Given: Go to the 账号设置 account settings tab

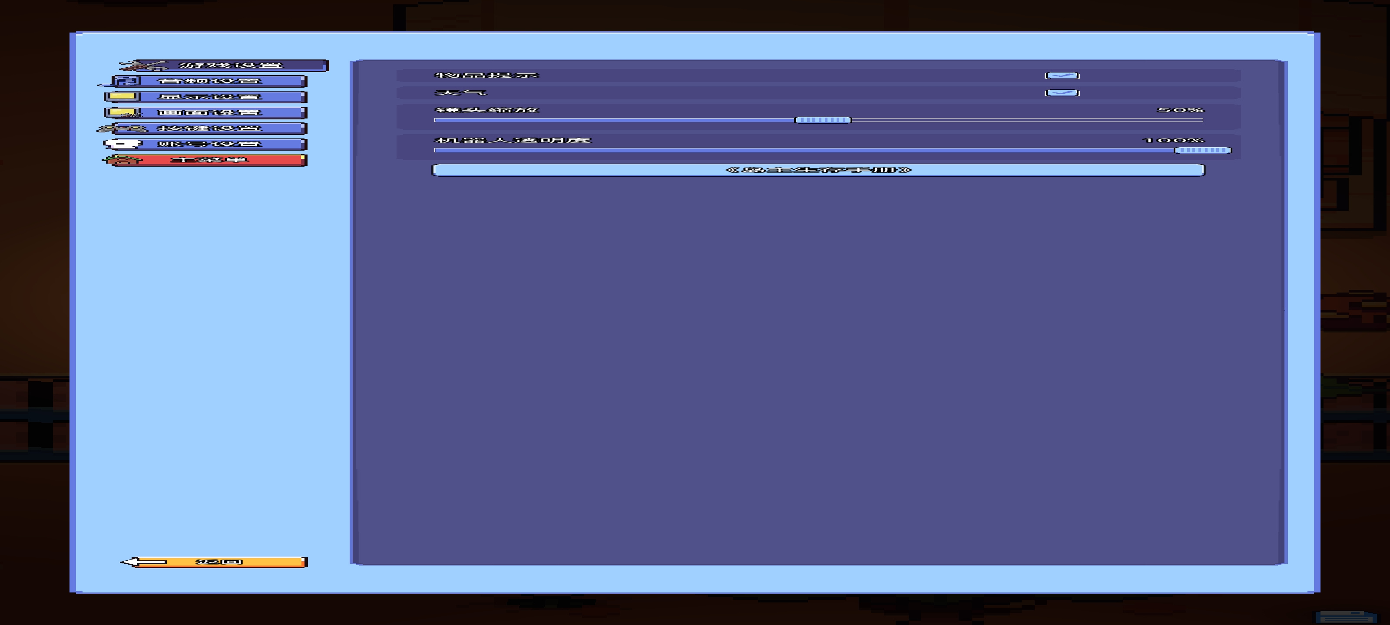Looking at the screenshot, I should pyautogui.click(x=205, y=144).
